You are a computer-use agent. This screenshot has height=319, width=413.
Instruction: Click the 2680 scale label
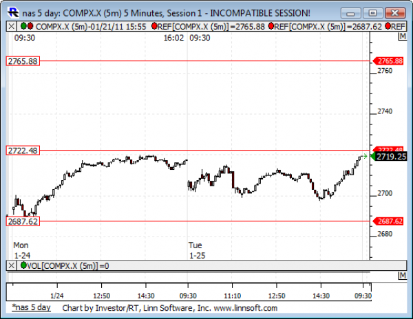[385, 234]
